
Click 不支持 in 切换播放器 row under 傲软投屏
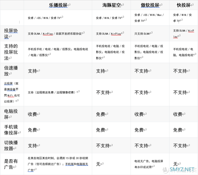point(141,146)
